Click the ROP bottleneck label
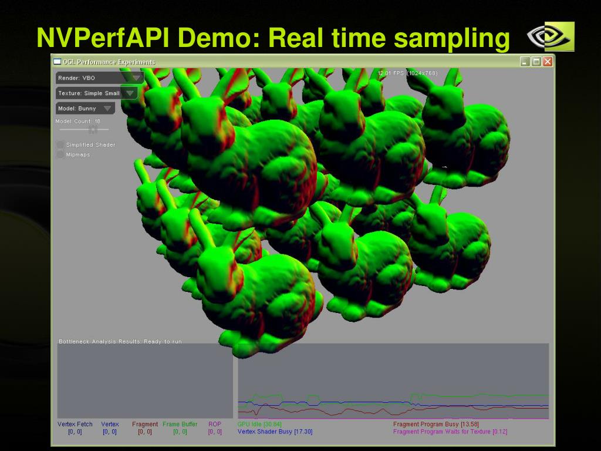601x451 pixels. point(215,424)
